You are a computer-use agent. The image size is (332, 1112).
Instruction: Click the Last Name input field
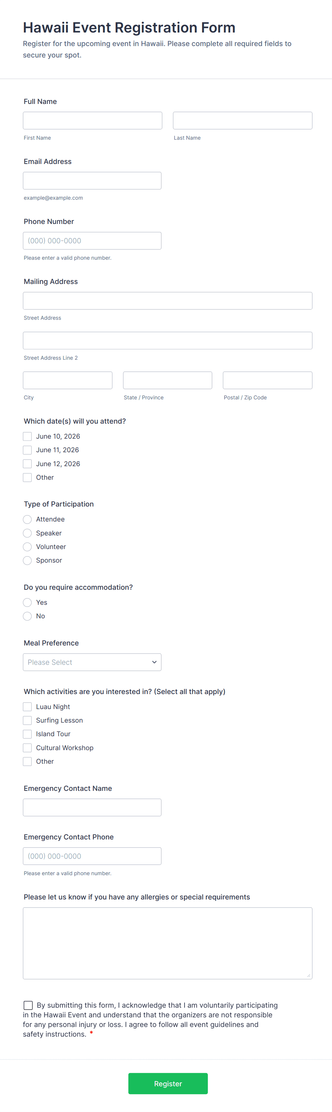point(242,120)
